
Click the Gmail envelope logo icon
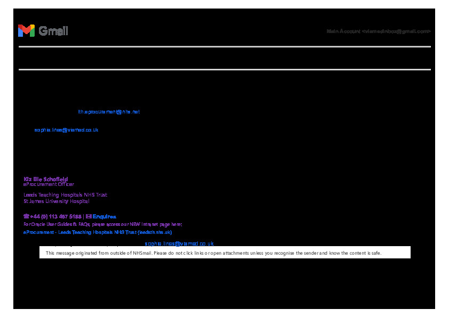point(26,31)
